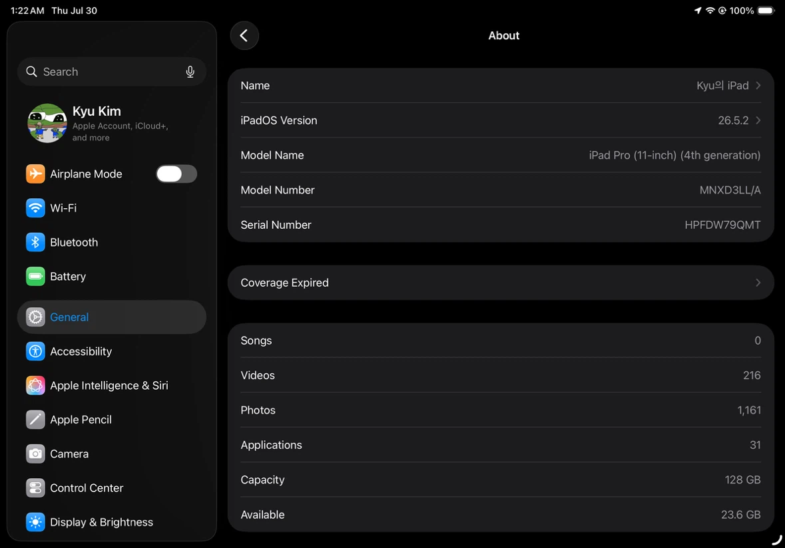Open iPadOS Version details chevron

coord(758,120)
